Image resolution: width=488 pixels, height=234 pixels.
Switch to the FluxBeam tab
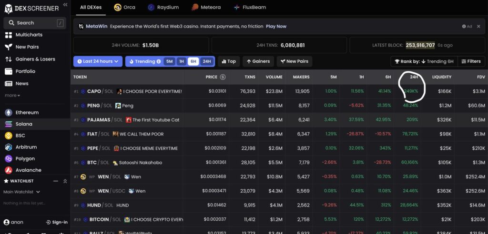[x=250, y=8]
